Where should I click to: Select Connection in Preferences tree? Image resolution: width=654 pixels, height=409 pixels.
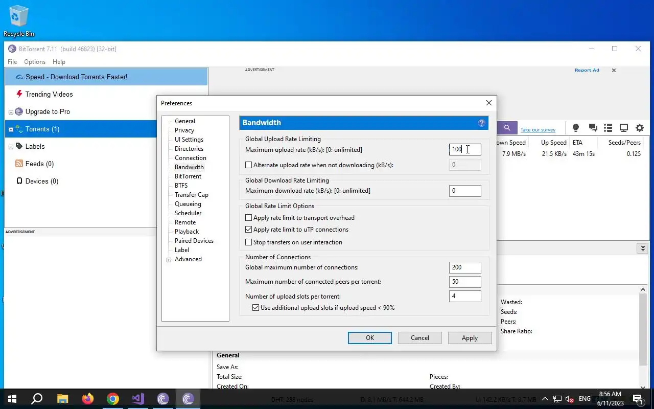(191, 158)
